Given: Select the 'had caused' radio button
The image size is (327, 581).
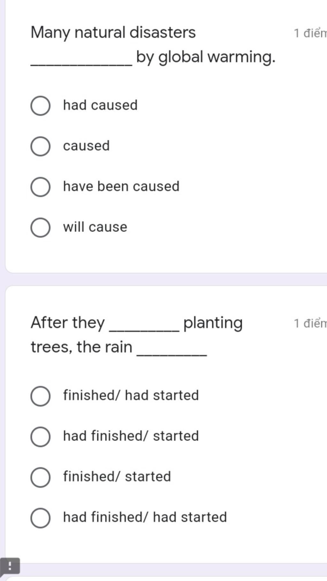Looking at the screenshot, I should tap(40, 106).
